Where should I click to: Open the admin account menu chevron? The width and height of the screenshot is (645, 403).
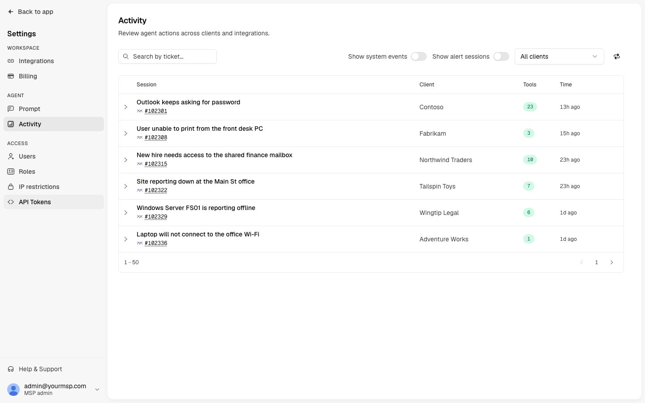(x=97, y=390)
